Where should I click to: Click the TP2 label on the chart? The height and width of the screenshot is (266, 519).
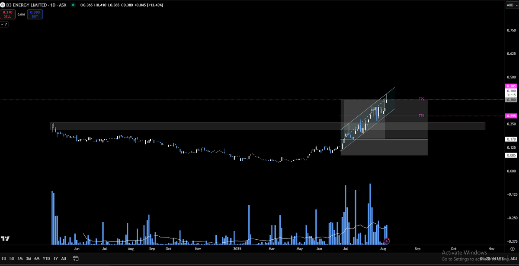(421, 99)
